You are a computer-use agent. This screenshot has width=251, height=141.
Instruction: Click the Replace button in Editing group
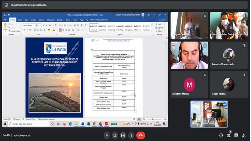pos(159,28)
